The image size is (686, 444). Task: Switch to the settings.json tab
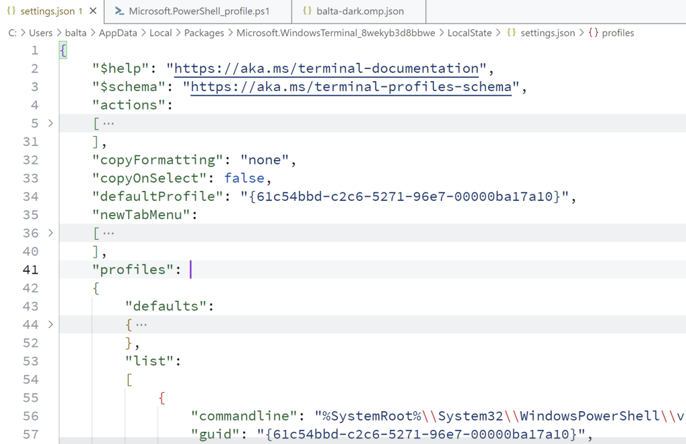point(52,11)
